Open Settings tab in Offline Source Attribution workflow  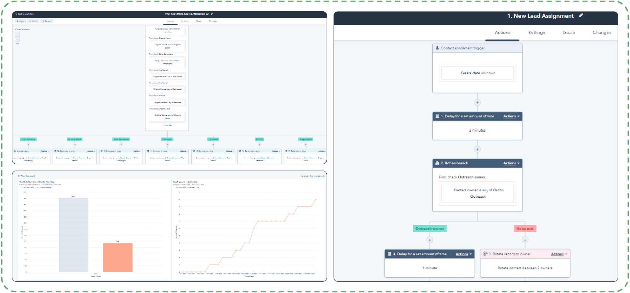185,21
